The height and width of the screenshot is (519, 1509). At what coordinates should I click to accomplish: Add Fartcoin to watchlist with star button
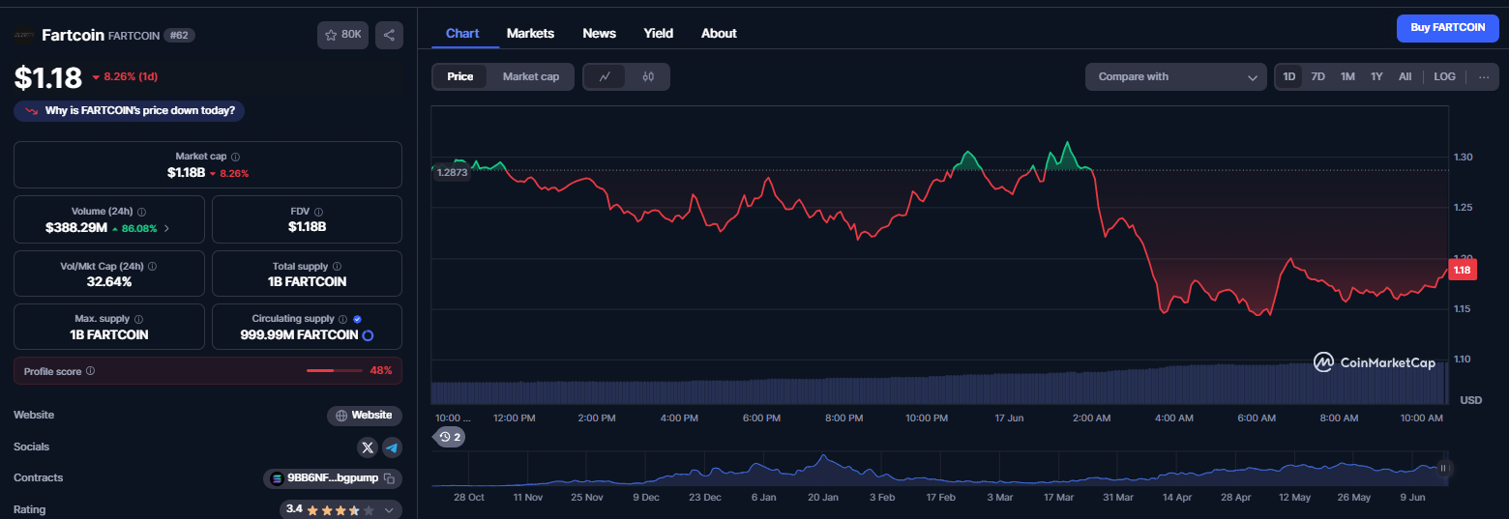343,35
